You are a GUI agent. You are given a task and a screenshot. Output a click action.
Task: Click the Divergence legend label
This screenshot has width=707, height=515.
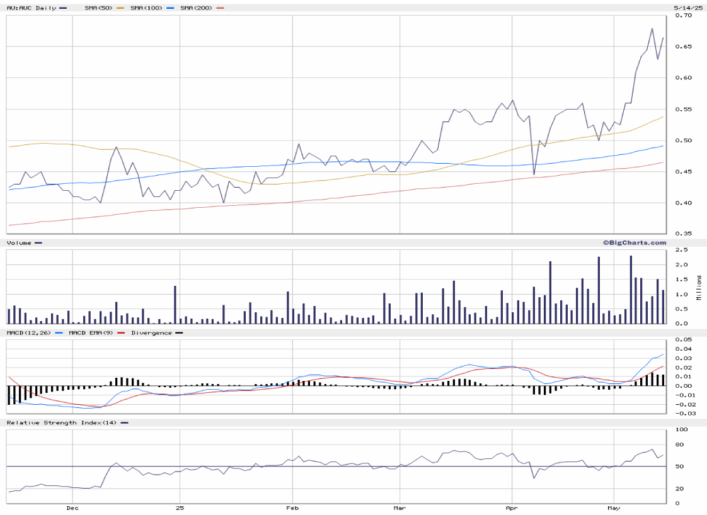point(151,332)
